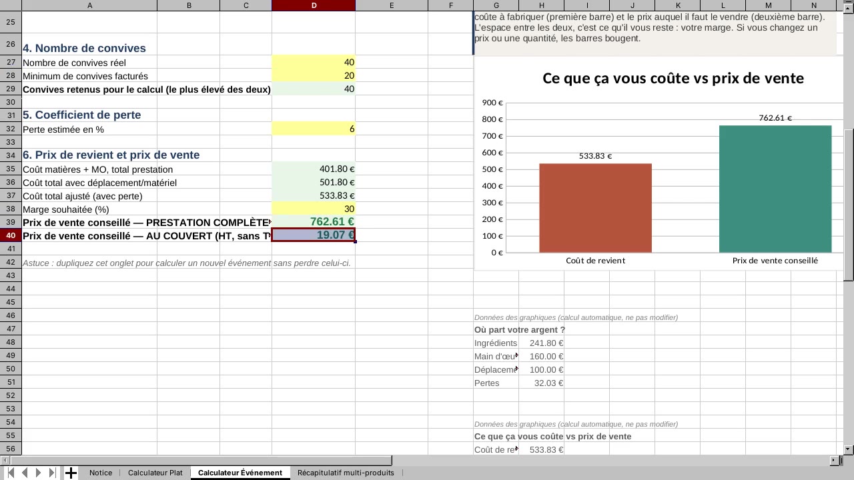
Task: Switch to the Calculateur Plat sheet
Action: [x=155, y=473]
